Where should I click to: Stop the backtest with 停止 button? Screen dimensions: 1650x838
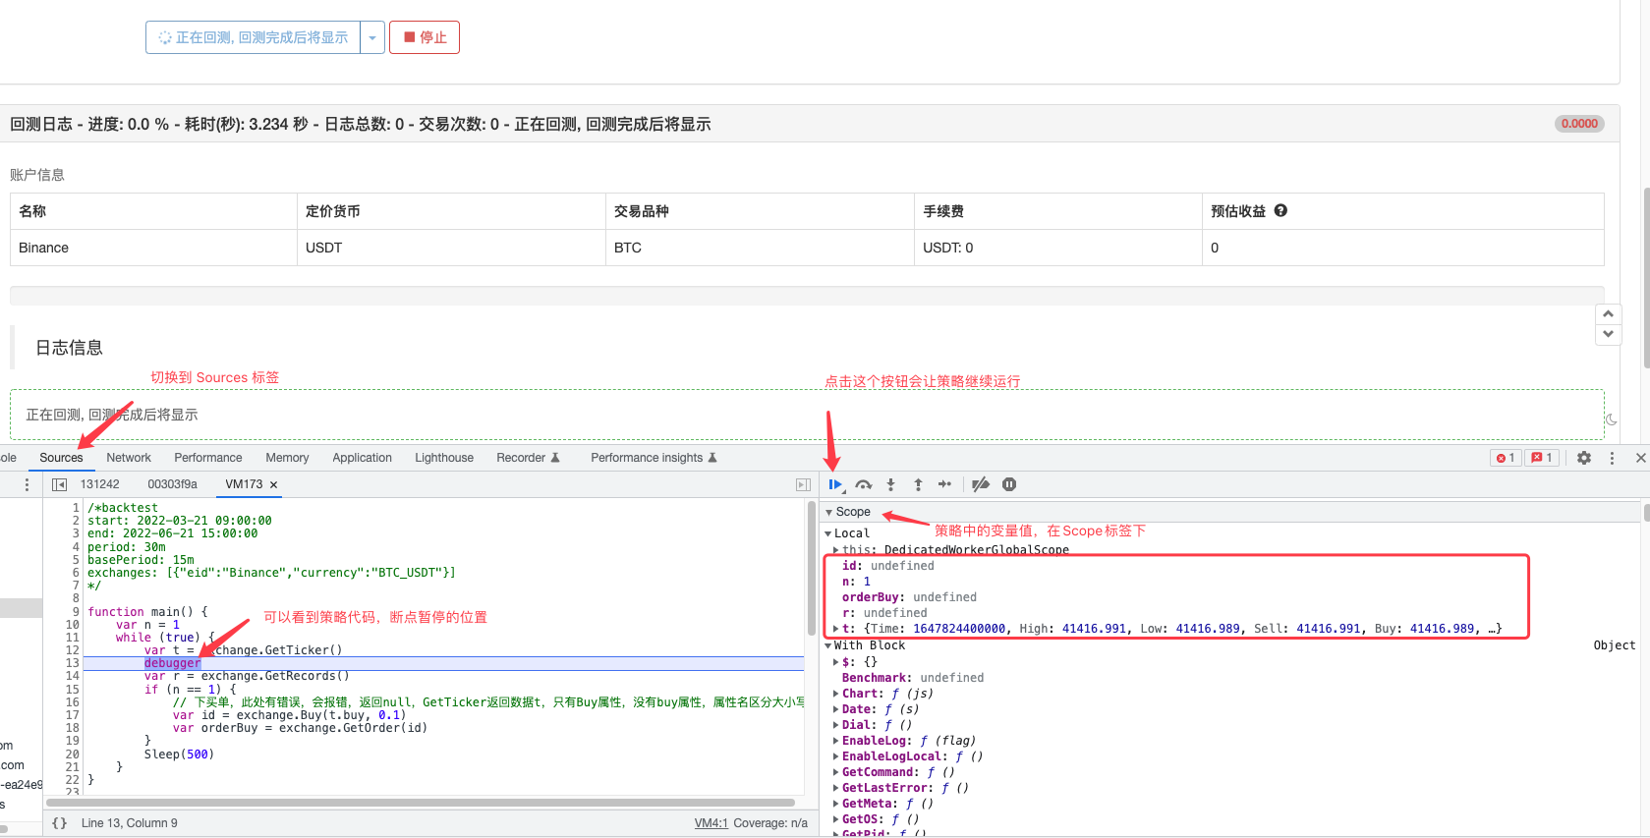(425, 37)
